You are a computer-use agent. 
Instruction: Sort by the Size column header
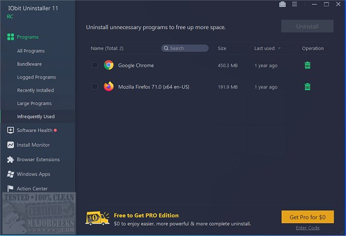click(x=222, y=48)
